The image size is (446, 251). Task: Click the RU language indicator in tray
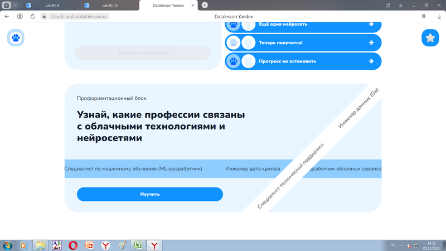[x=392, y=245]
